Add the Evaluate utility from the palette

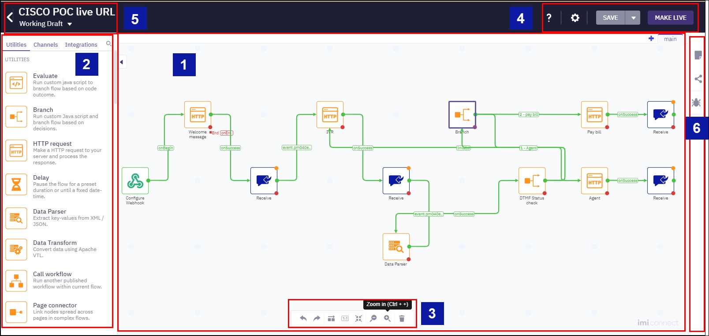(16, 83)
